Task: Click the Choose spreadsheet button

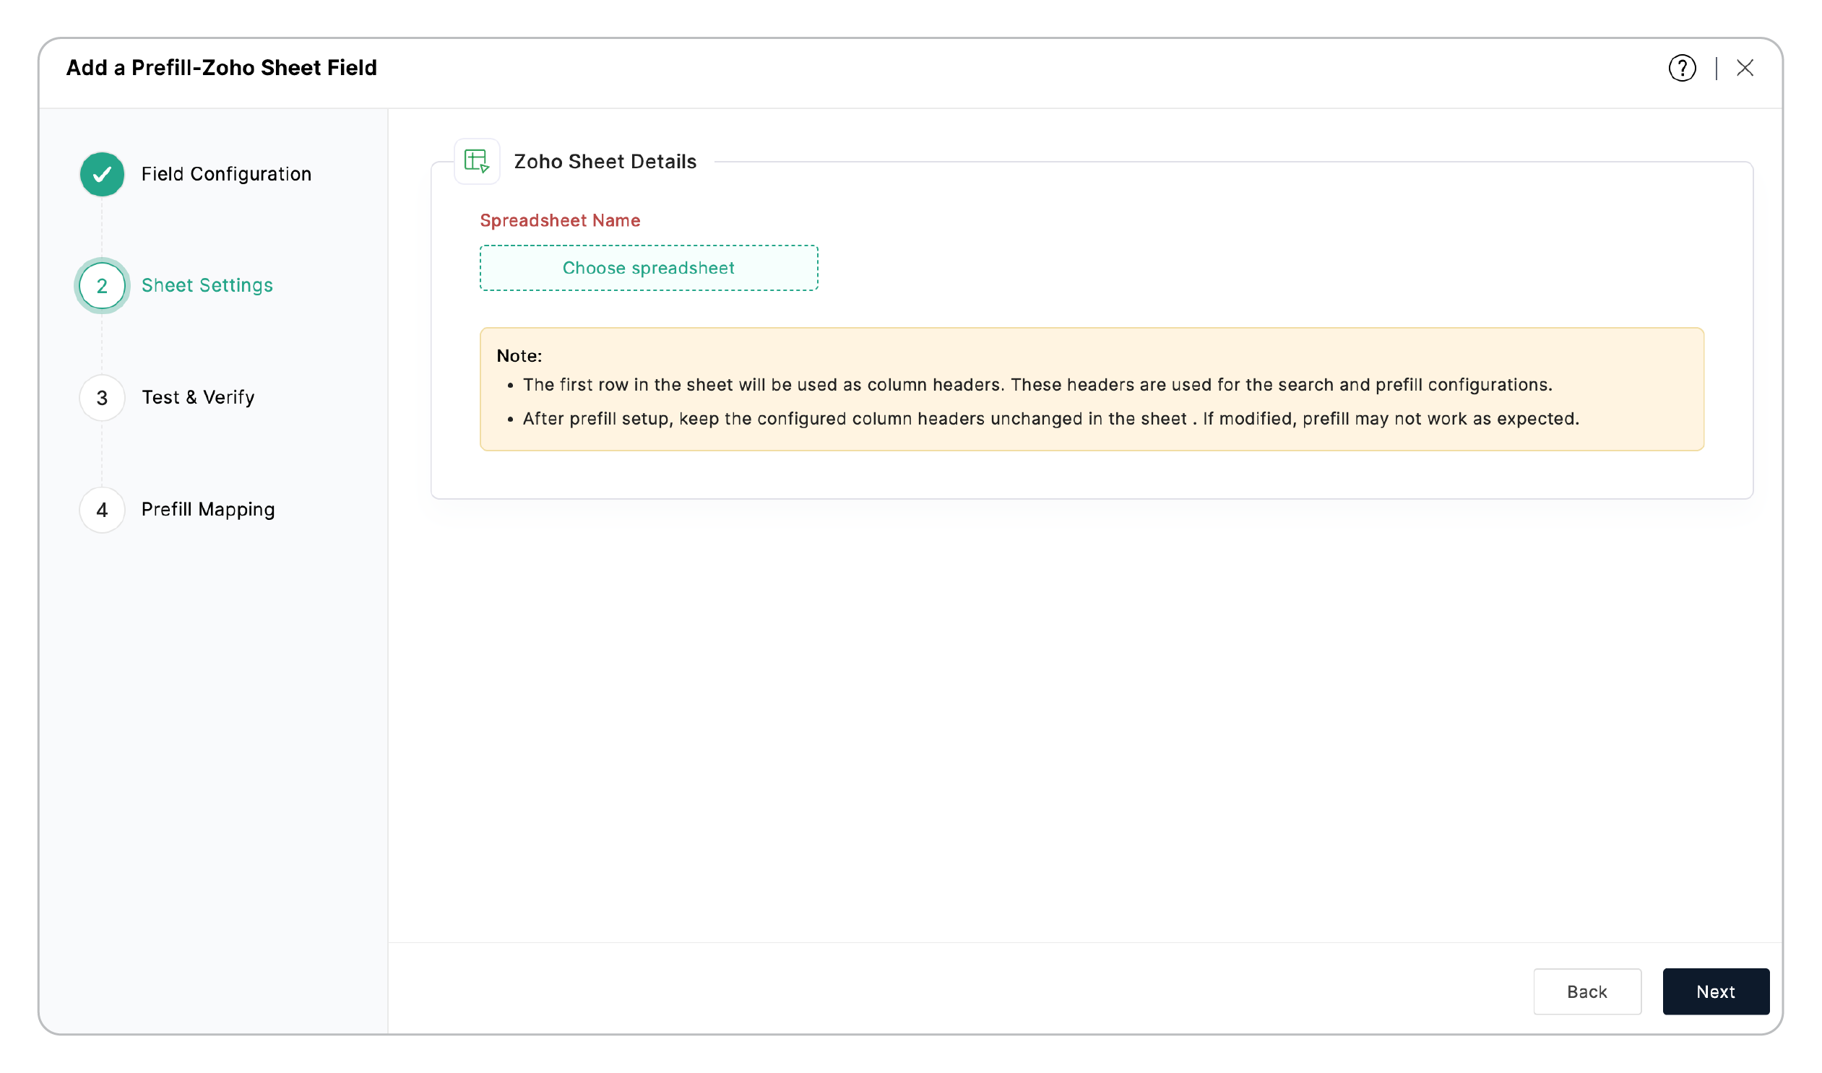Action: [x=649, y=267]
